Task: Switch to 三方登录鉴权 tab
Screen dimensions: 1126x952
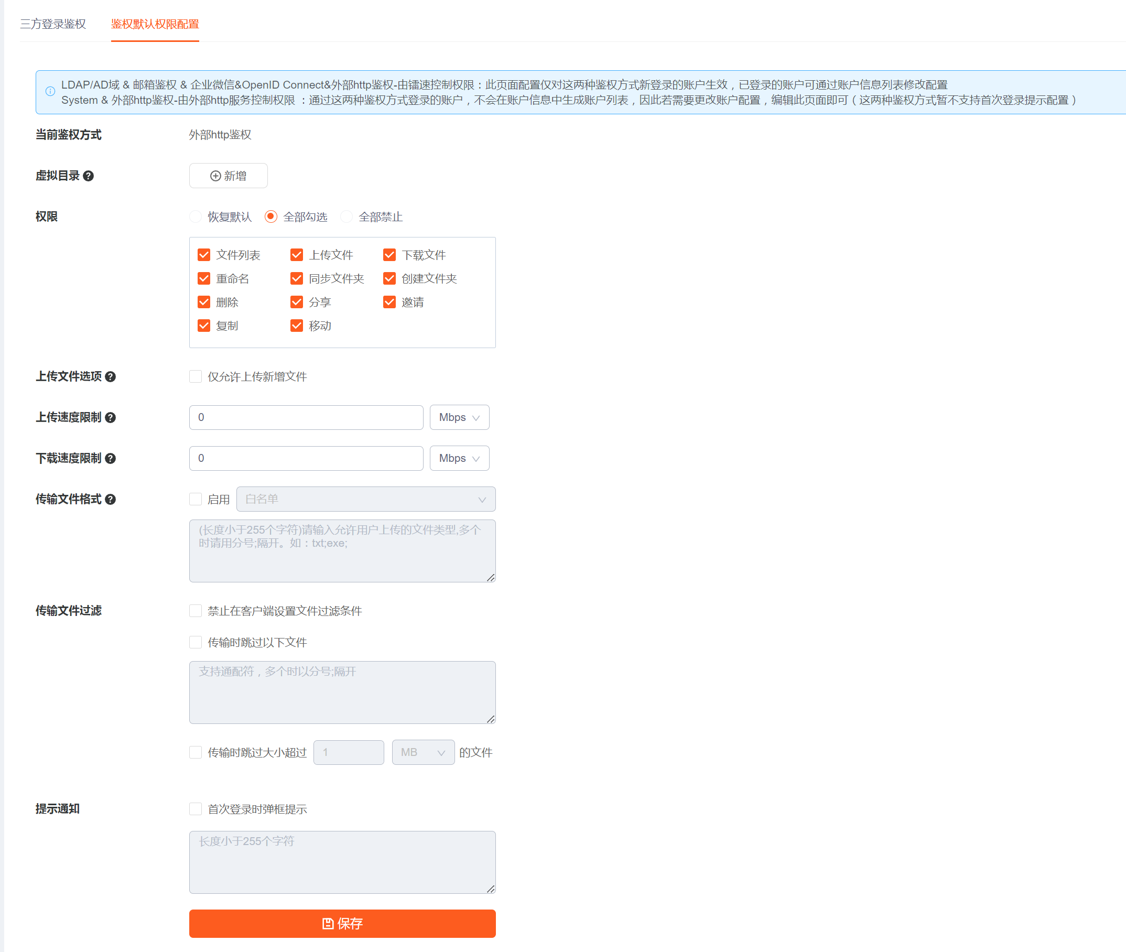Action: click(x=53, y=24)
